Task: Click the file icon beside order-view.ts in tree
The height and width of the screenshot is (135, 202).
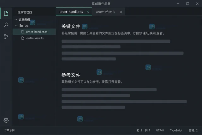Action: point(23,38)
